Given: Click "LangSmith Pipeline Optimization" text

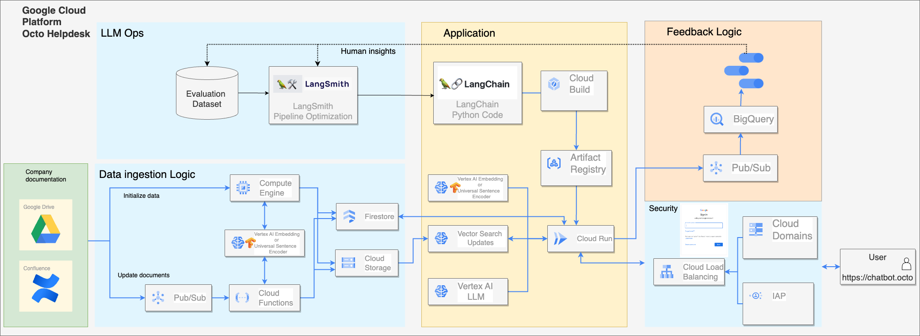Looking at the screenshot, I should (313, 111).
